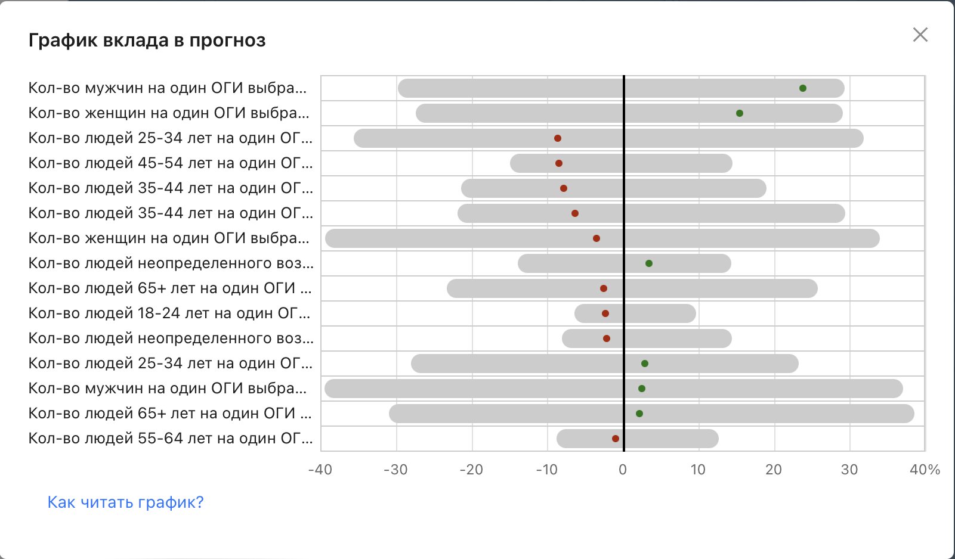The height and width of the screenshot is (559, 955).
Task: Select the green dot in the lower 65+ лет row
Action: pyautogui.click(x=639, y=414)
